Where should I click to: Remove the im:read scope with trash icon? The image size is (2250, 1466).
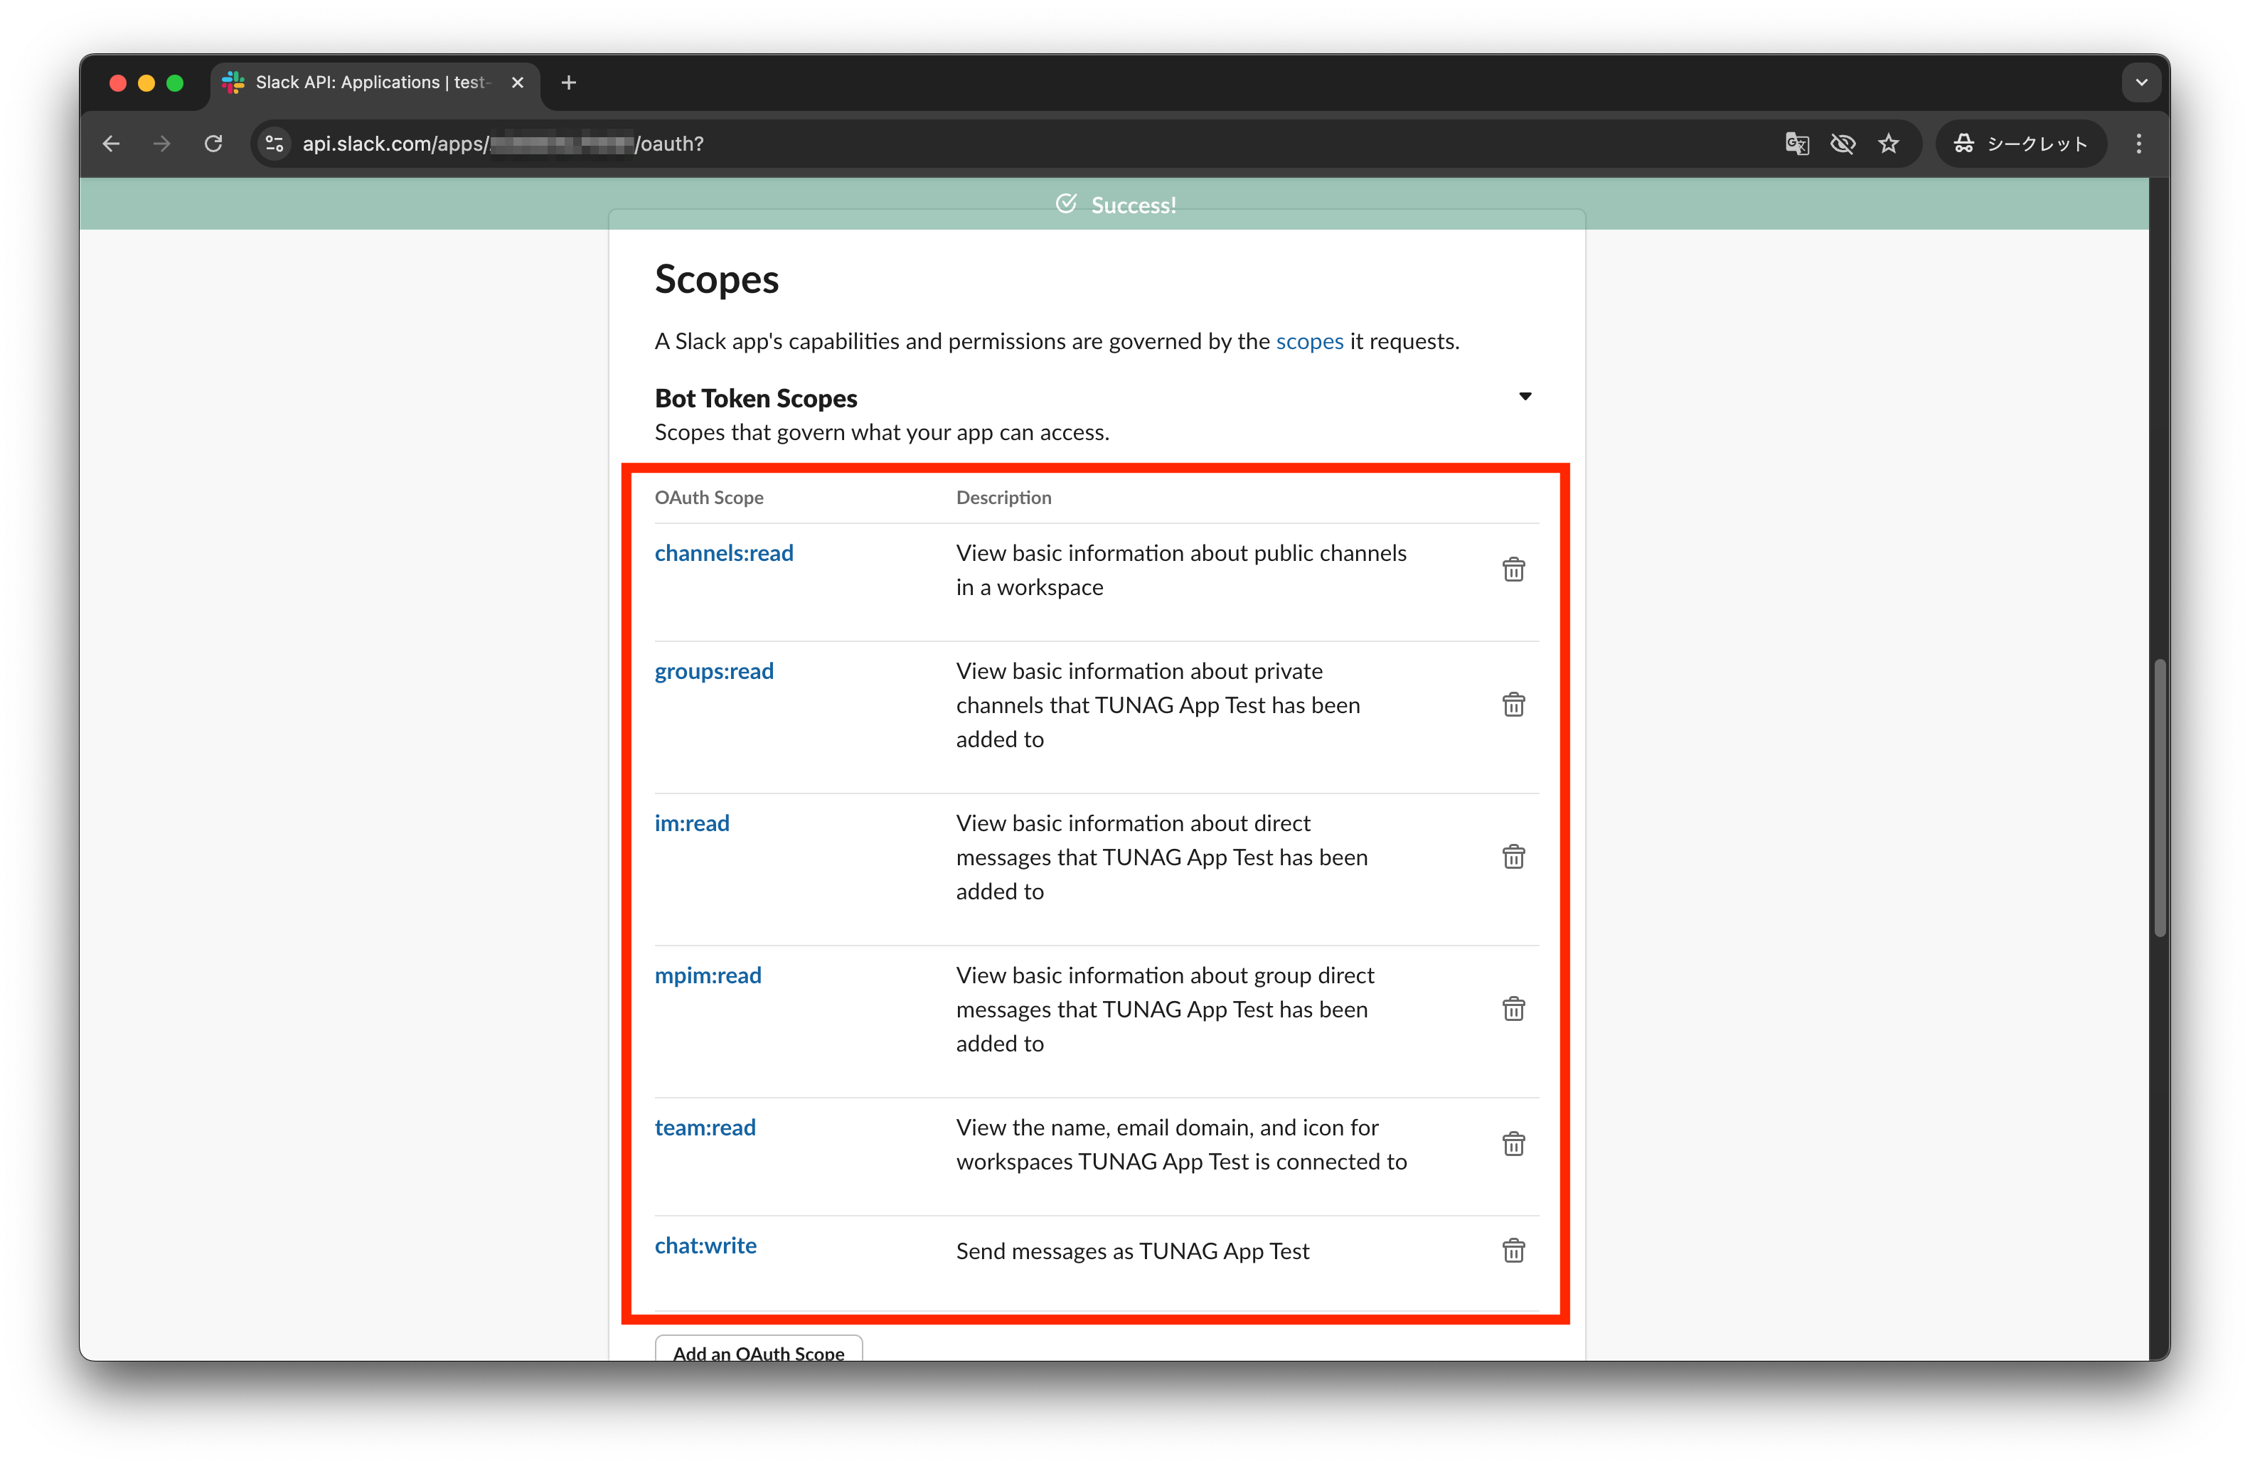[x=1513, y=857]
